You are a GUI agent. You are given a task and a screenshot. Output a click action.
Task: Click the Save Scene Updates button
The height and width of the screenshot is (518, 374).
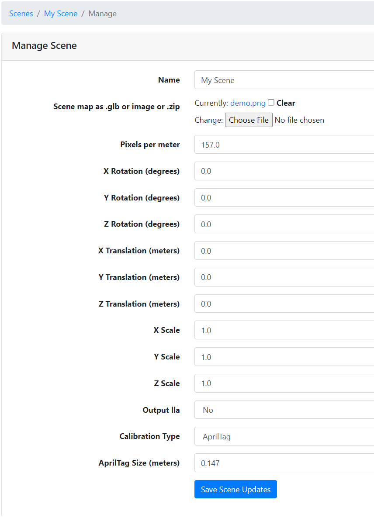point(235,489)
